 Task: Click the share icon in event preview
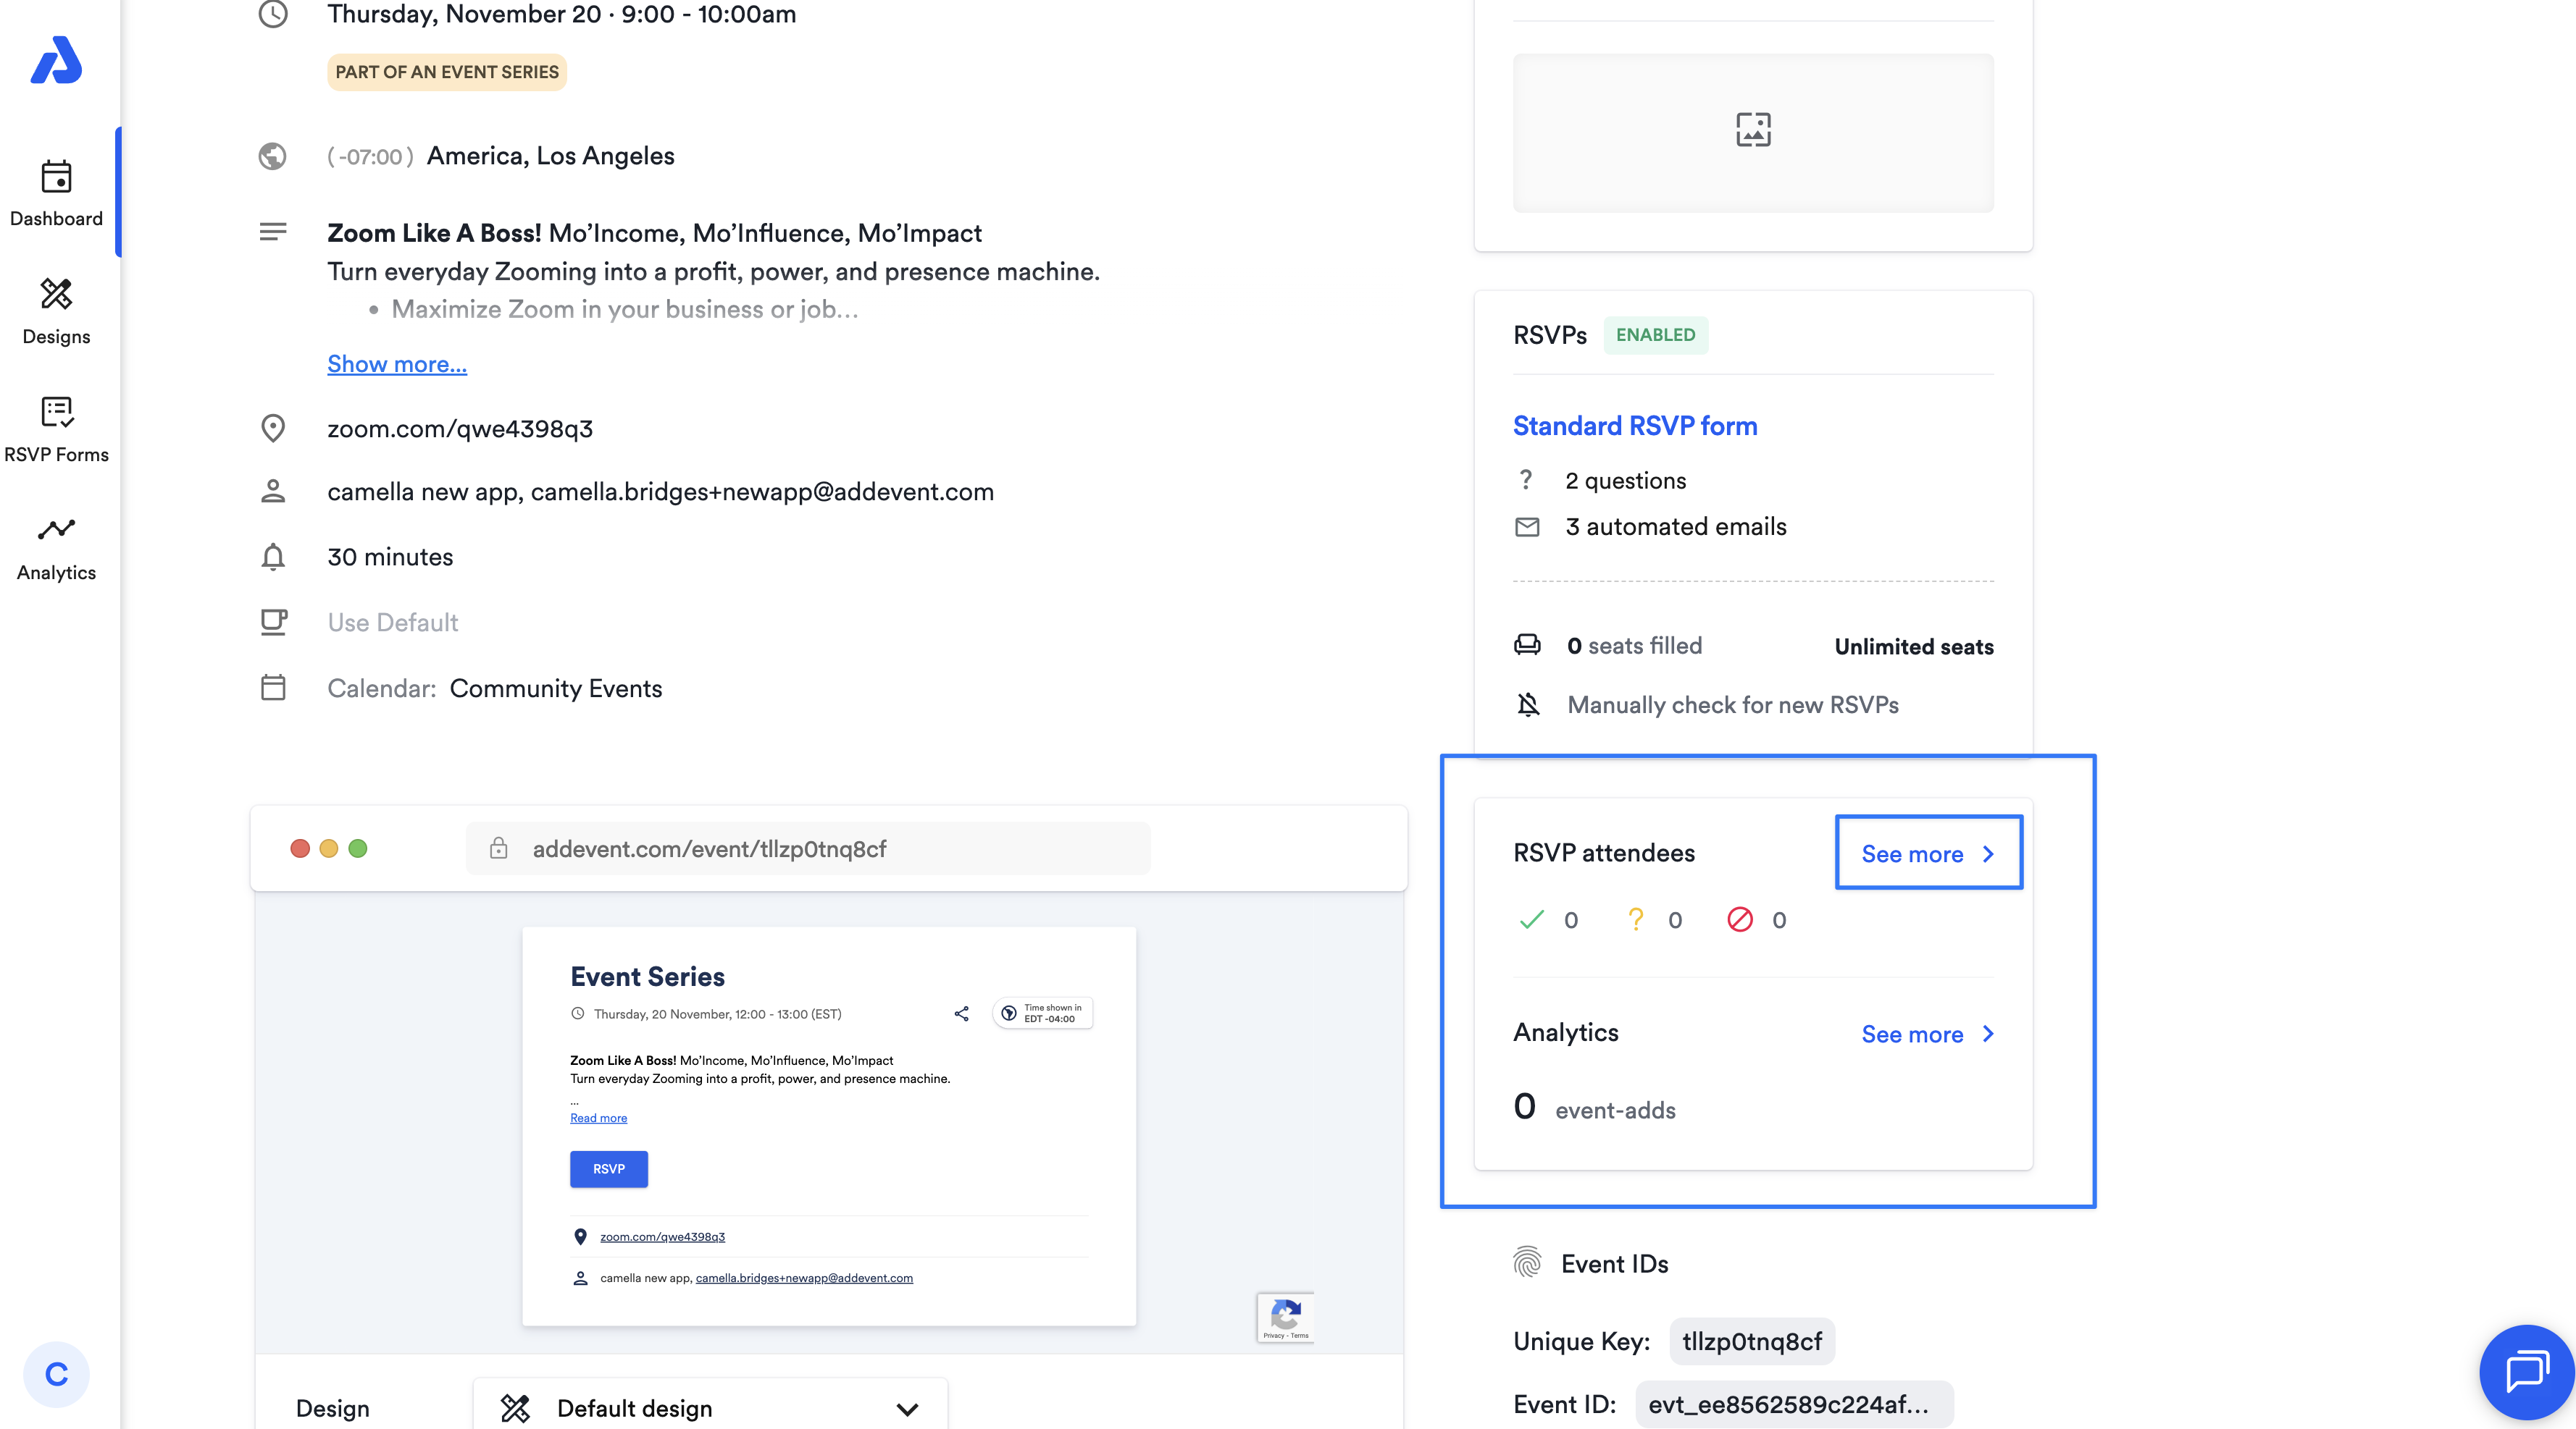point(961,1013)
